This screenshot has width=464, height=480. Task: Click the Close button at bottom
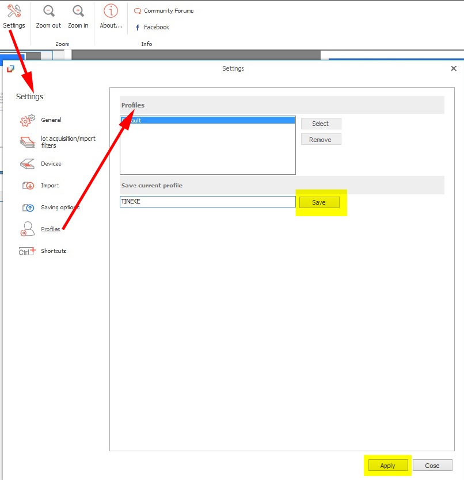[x=432, y=465]
